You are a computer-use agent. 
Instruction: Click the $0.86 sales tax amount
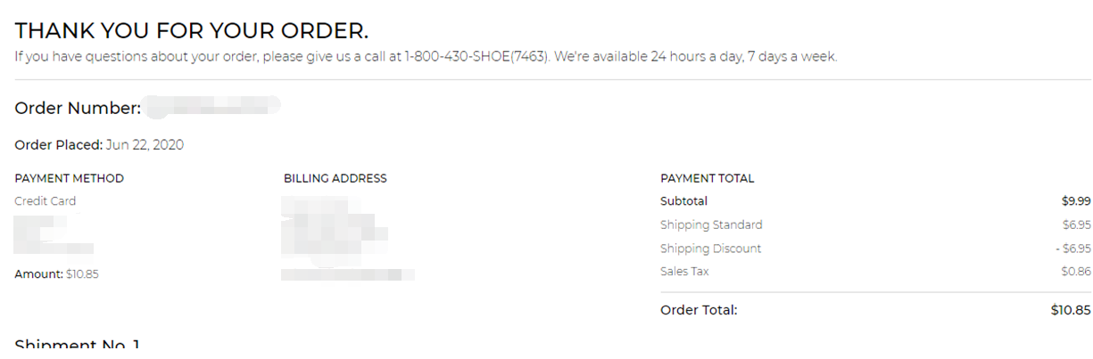(1076, 272)
